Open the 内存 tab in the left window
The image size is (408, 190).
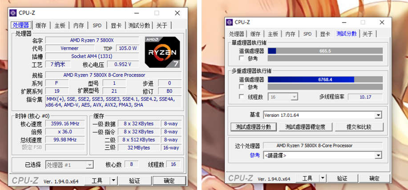pos(78,25)
